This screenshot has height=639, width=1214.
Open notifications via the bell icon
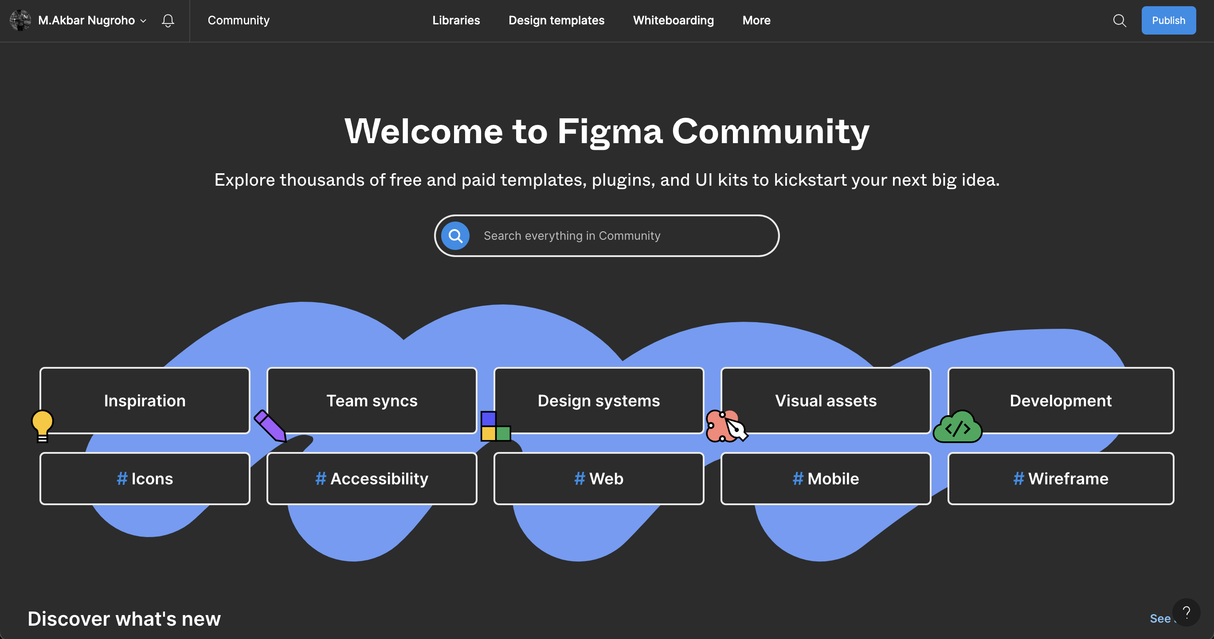coord(168,20)
